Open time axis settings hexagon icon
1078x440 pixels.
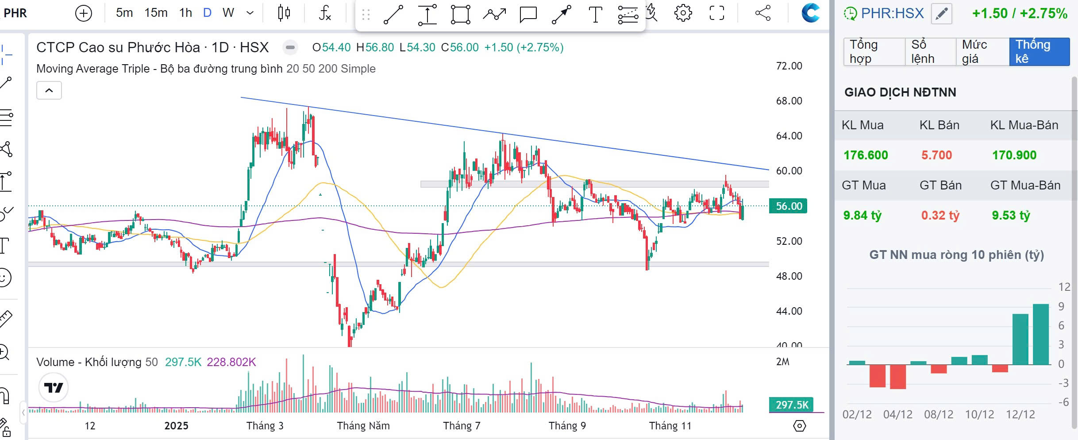799,426
